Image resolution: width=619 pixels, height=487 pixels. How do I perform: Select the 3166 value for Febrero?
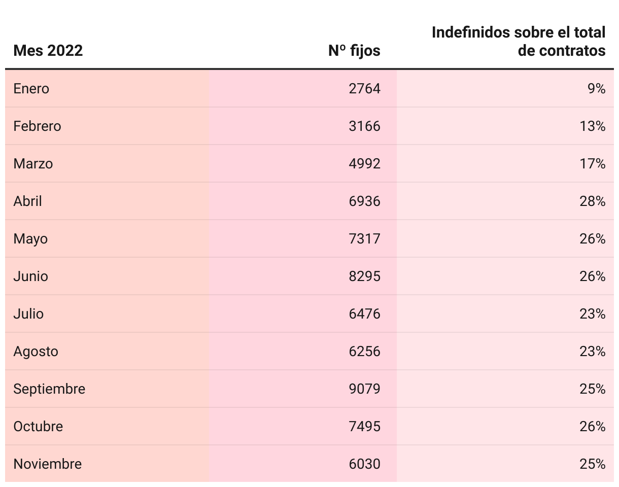point(364,126)
